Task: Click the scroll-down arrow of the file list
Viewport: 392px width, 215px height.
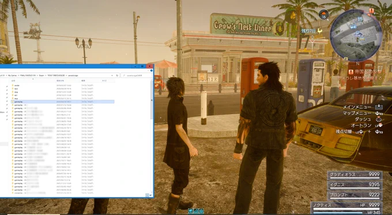Action: point(152,193)
